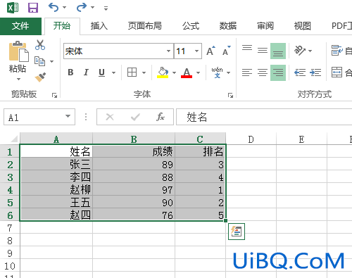Viewport: 352px width, 278px height.
Task: Click the Enter checkmark formula bar button
Action: (135, 117)
